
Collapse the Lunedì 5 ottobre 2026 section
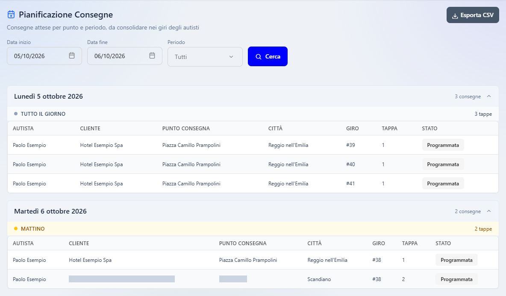coord(489,96)
